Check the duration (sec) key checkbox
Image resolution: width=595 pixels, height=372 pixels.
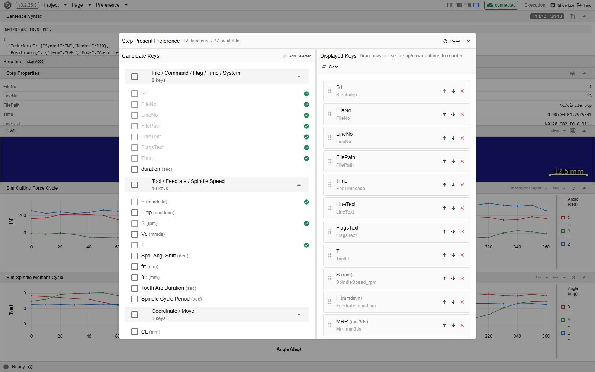pyautogui.click(x=135, y=169)
